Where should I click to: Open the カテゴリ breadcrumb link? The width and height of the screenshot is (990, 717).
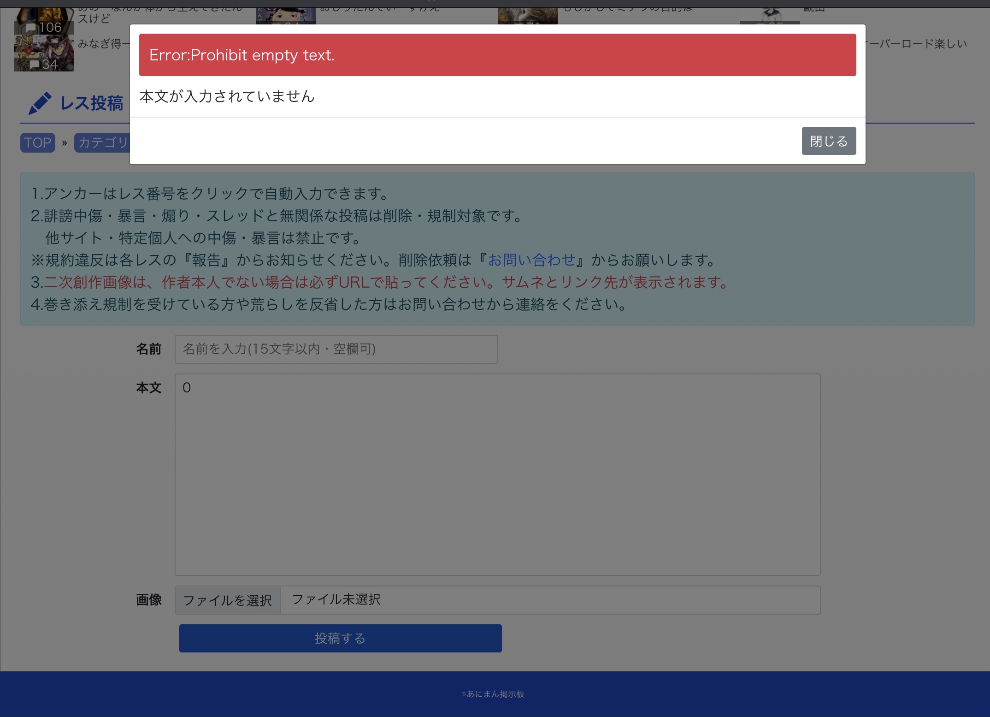coord(102,142)
